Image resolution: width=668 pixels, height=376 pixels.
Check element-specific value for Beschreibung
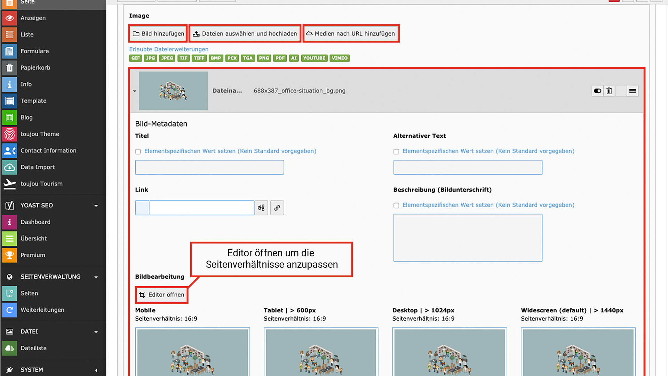[x=396, y=205]
